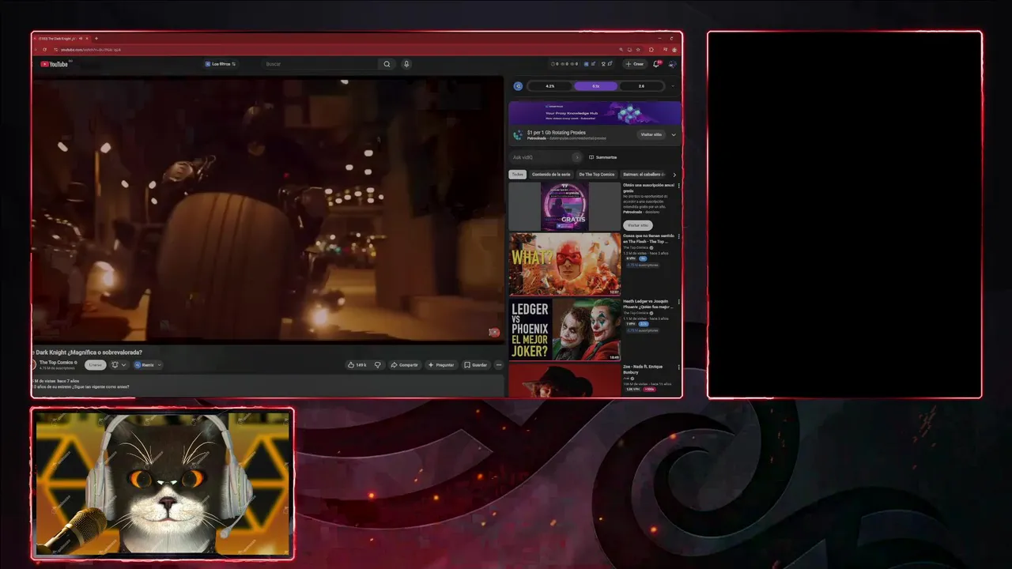Click the Guardar button

(476, 365)
